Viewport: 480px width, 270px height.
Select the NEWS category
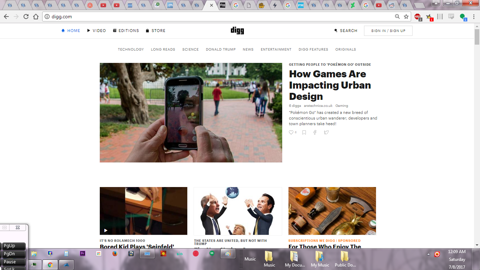[248, 50]
